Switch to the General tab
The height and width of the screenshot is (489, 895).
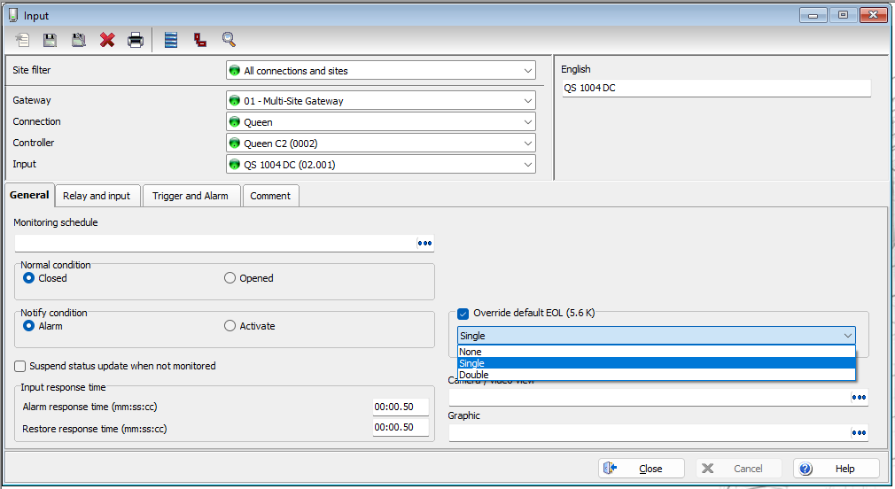[29, 195]
